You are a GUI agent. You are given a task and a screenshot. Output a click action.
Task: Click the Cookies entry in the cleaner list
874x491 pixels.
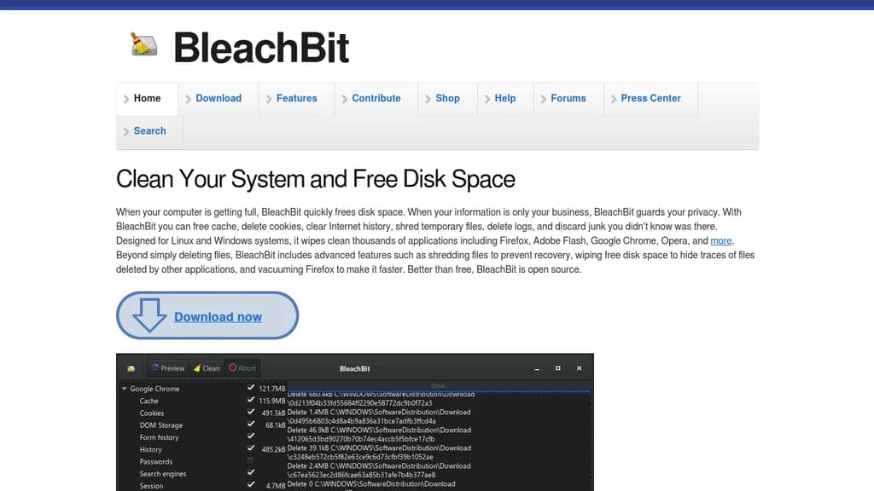pyautogui.click(x=150, y=413)
